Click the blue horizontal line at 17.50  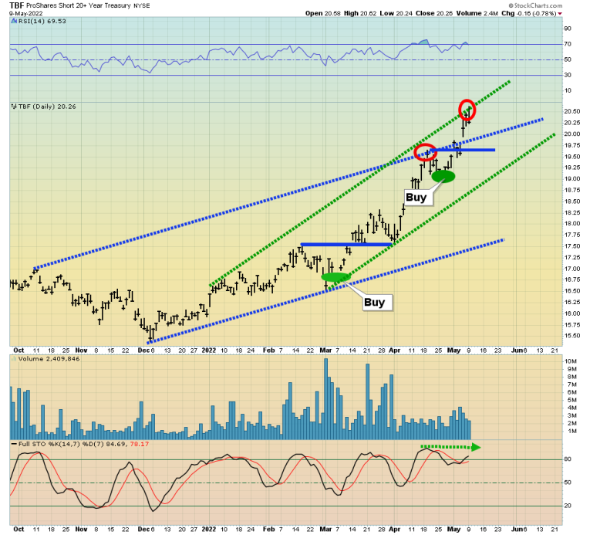(x=346, y=245)
